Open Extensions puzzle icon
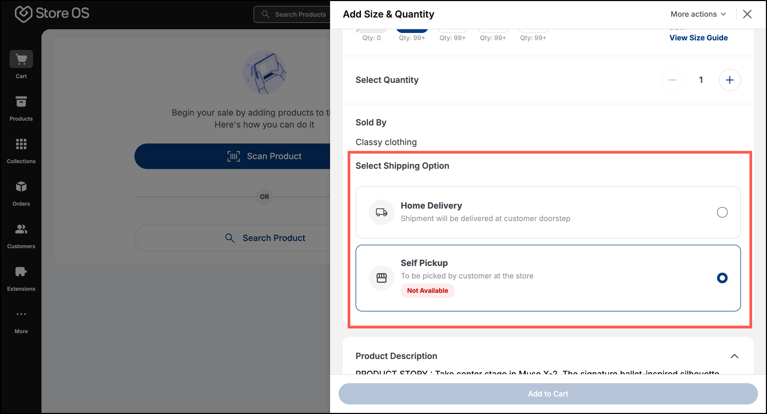Viewport: 767px width, 414px height. pos(21,271)
